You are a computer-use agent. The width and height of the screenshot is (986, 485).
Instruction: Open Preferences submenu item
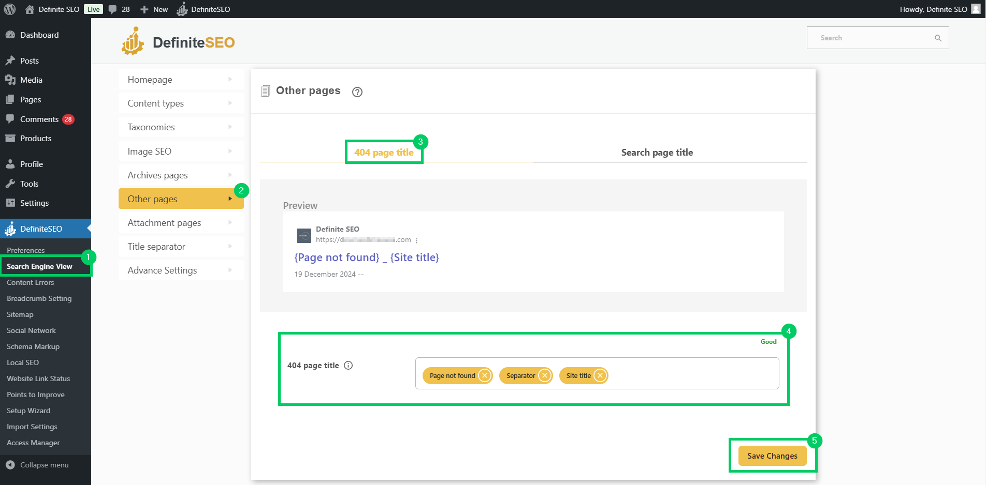pyautogui.click(x=26, y=250)
